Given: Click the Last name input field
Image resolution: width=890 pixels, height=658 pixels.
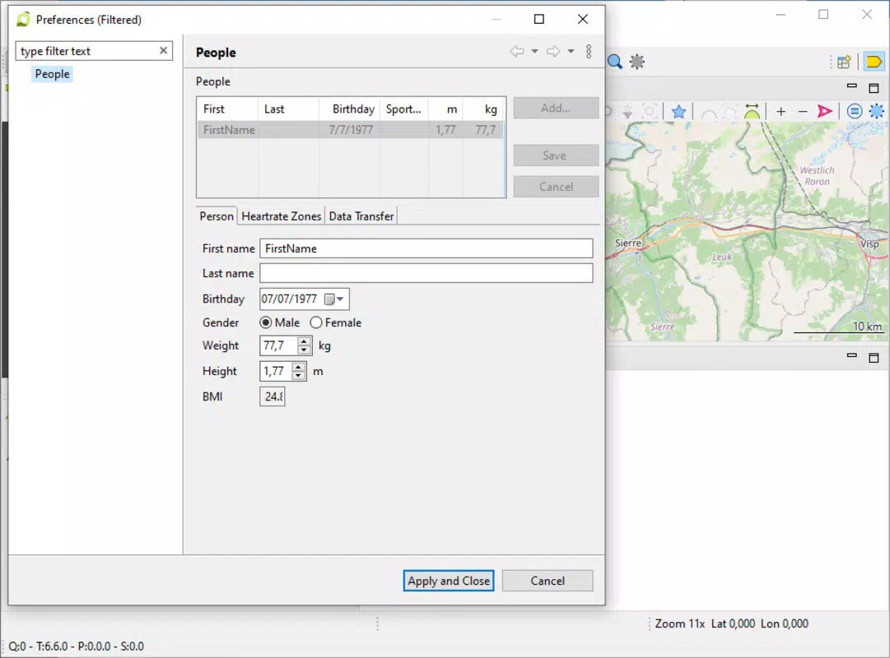Looking at the screenshot, I should pyautogui.click(x=426, y=273).
